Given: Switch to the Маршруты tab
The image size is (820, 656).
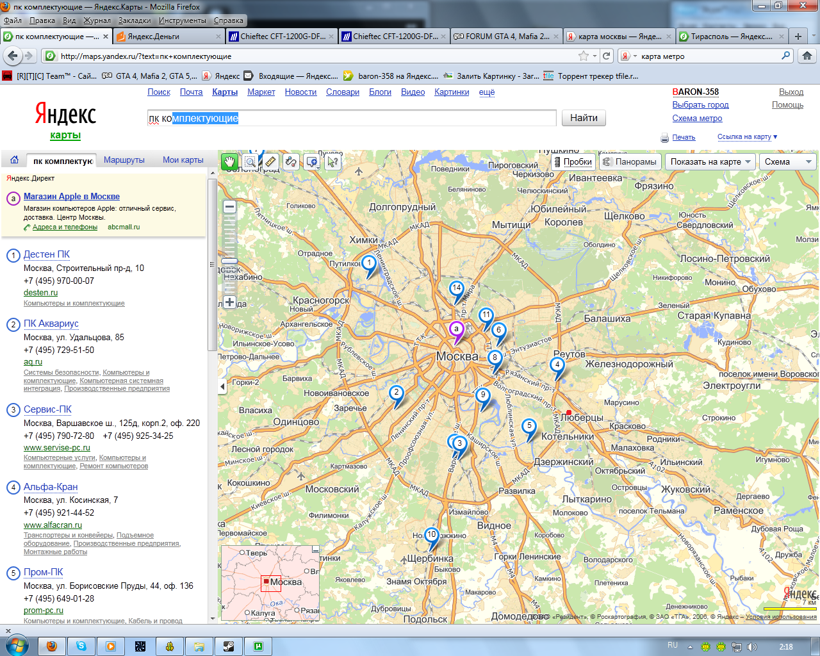Looking at the screenshot, I should click(x=124, y=160).
